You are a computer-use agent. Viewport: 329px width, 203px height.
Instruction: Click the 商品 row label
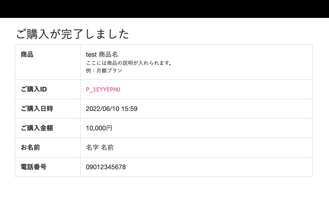pyautogui.click(x=27, y=54)
